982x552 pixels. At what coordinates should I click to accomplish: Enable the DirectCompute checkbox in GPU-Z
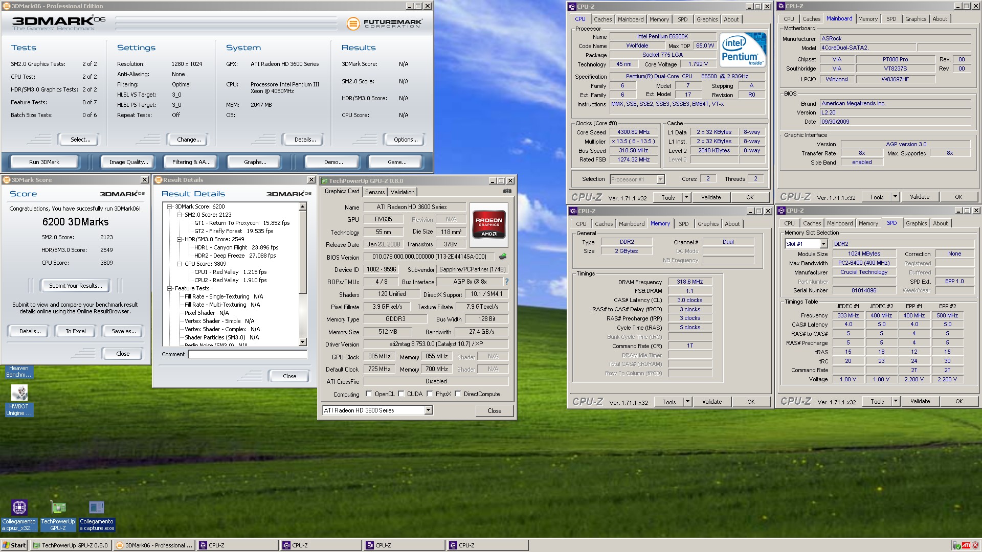(458, 394)
